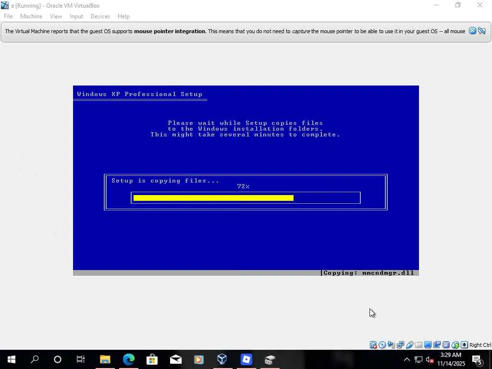Click the 'Setup is copying files...' text
This screenshot has width=492, height=369.
point(165,181)
